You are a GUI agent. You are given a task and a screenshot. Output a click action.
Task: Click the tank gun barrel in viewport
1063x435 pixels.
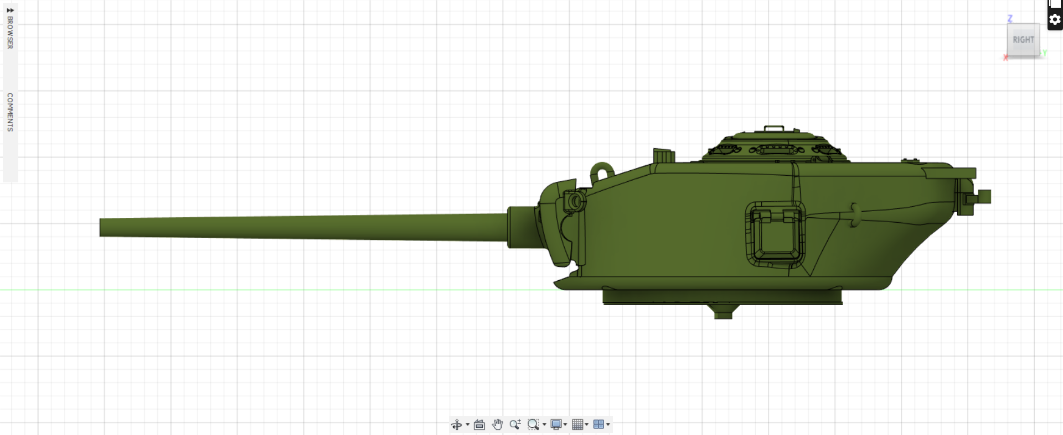tap(303, 227)
